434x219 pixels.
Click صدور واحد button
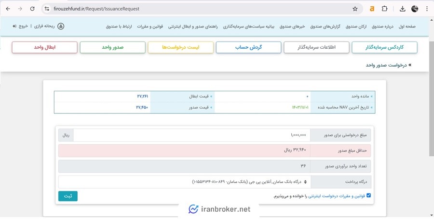(x=113, y=47)
